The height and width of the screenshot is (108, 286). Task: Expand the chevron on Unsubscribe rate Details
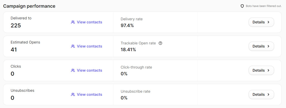click(268, 95)
